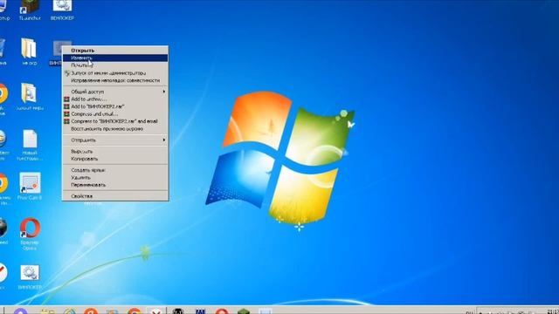Choose Исправление неполадок совместимости
This screenshot has height=314, width=559.
click(115, 80)
